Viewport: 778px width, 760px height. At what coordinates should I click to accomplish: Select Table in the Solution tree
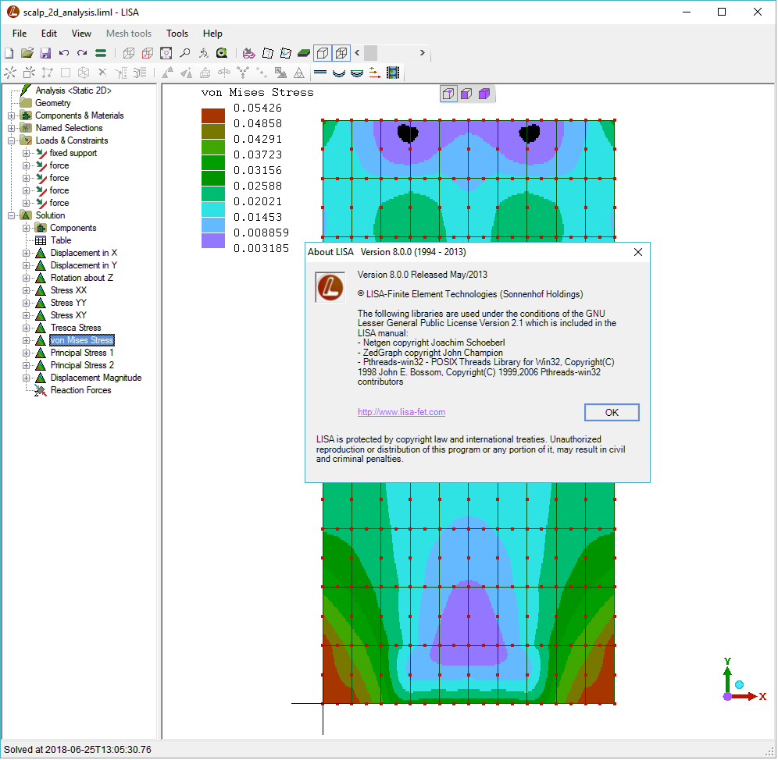[61, 240]
